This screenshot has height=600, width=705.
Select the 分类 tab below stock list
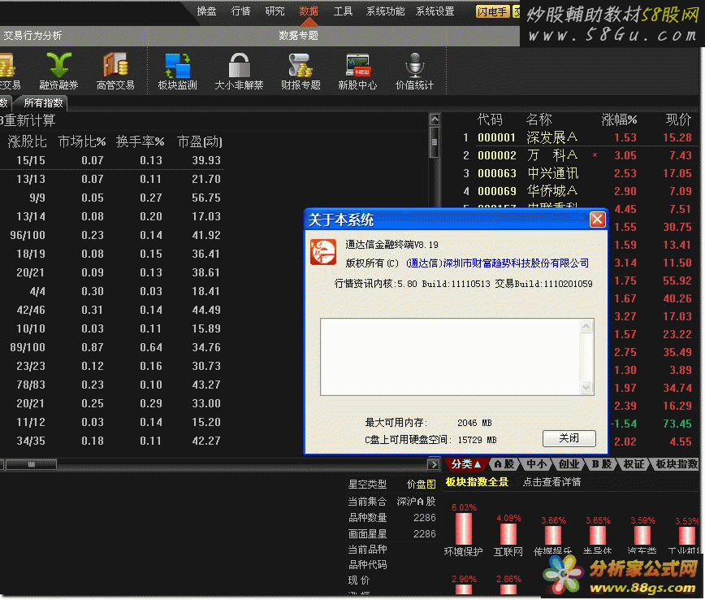466,464
